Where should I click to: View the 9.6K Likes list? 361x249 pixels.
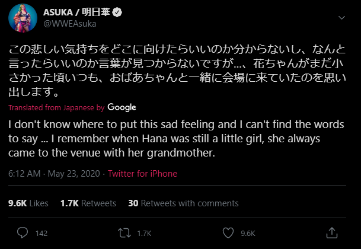click(x=28, y=203)
